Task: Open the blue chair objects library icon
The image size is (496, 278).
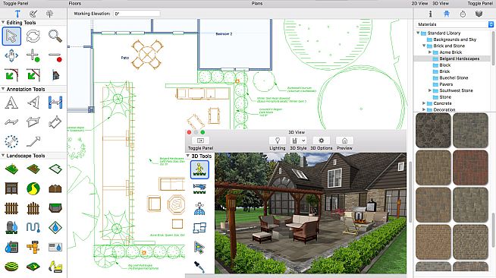Action: click(447, 14)
